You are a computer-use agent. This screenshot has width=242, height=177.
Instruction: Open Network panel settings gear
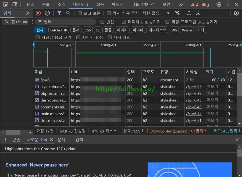pos(236,13)
